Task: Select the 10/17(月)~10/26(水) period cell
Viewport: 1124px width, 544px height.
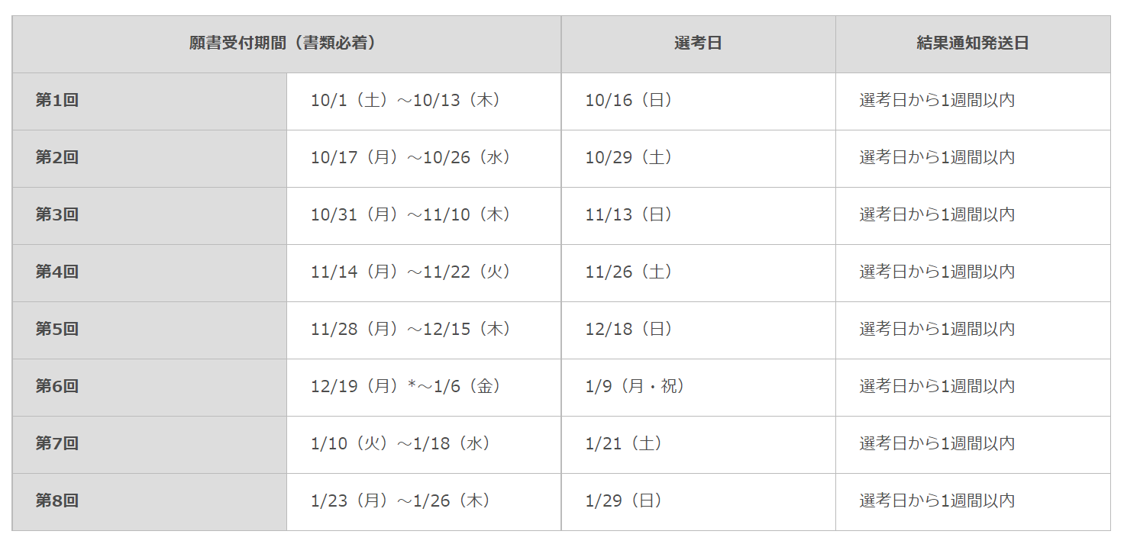Action: pyautogui.click(x=424, y=159)
